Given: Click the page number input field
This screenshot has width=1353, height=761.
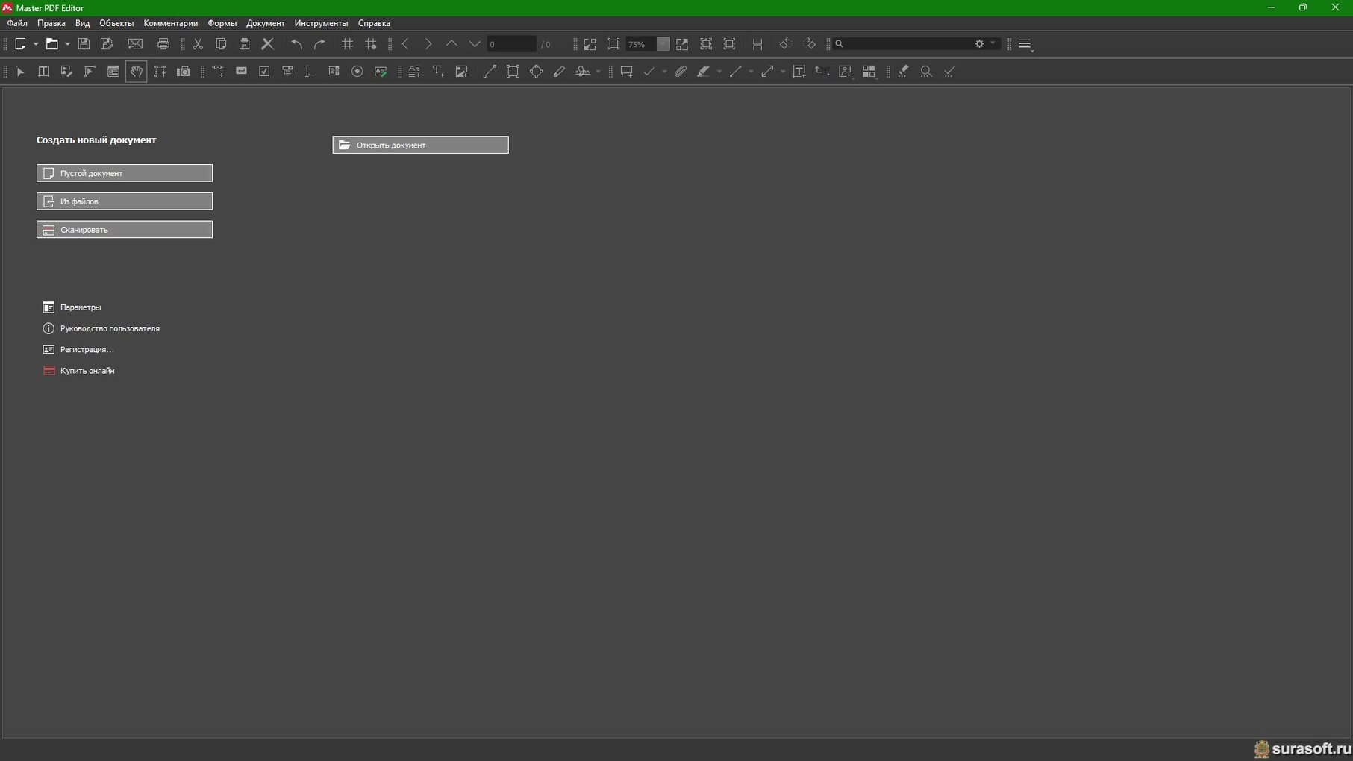Looking at the screenshot, I should pyautogui.click(x=511, y=44).
